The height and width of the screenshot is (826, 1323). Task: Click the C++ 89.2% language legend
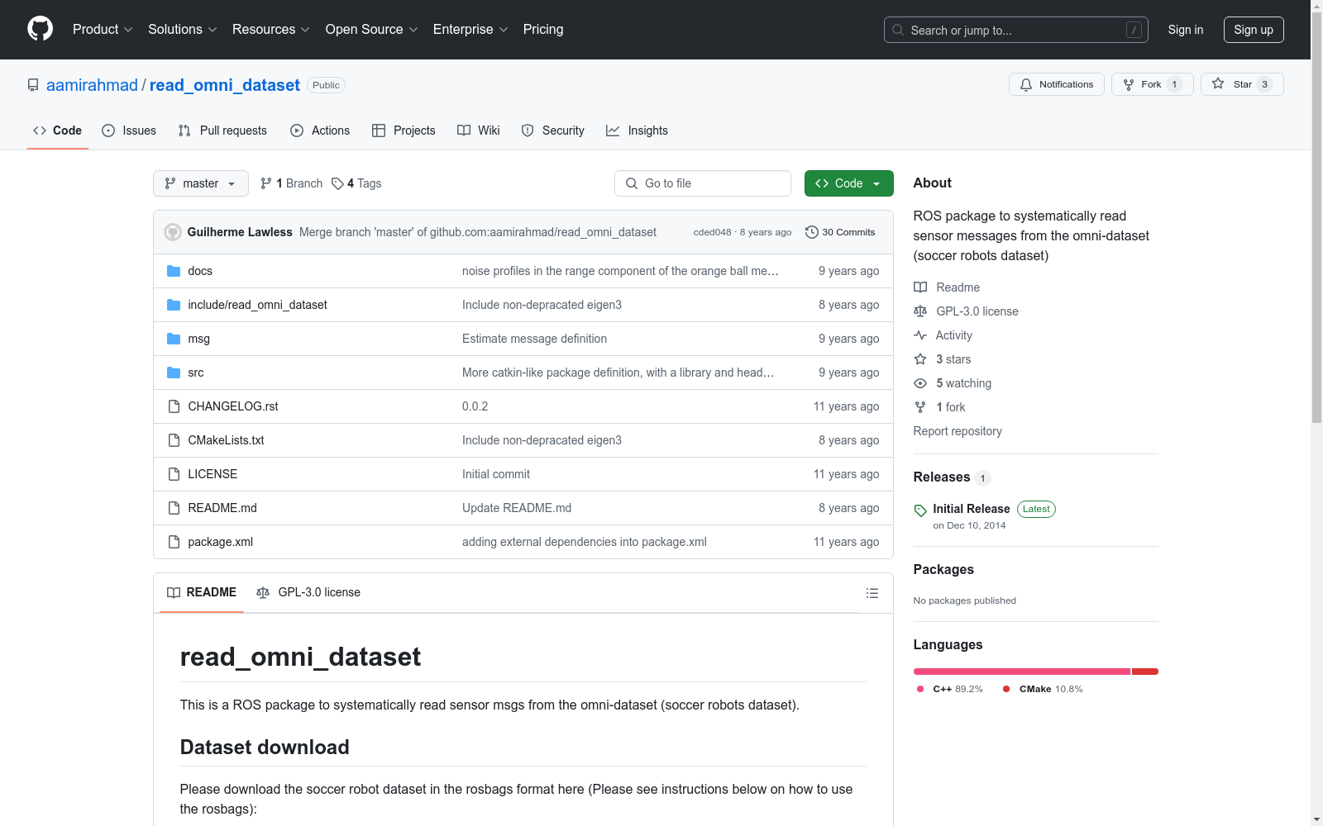950,689
